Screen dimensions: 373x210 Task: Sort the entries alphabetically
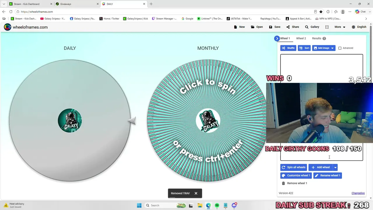(x=304, y=48)
